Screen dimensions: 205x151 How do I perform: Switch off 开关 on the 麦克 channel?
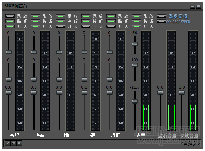click(136, 26)
